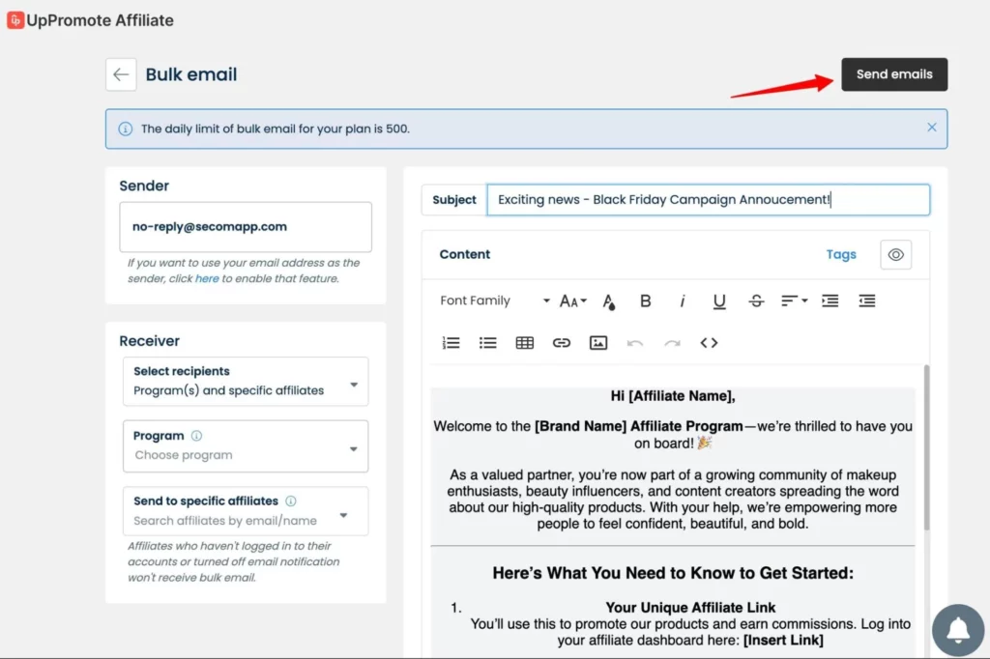Apply strikethrough formatting
Viewport: 990px width, 659px height.
click(x=756, y=301)
